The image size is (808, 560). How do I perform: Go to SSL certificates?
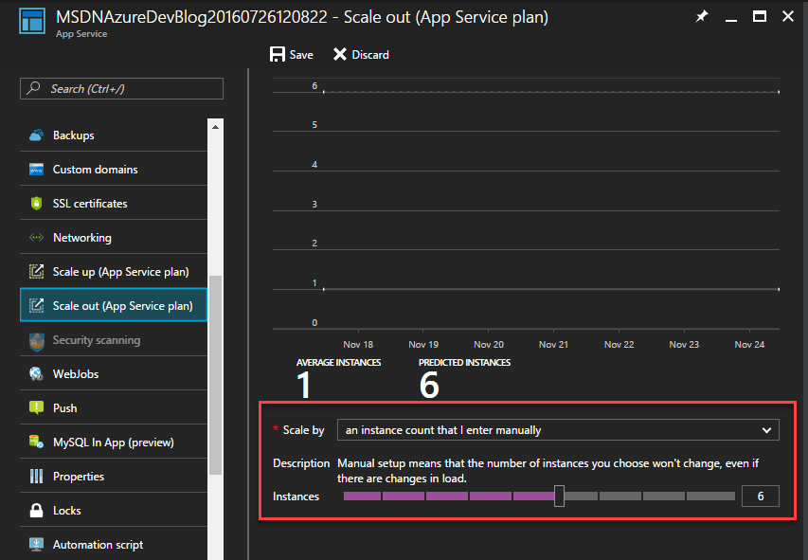(114, 203)
